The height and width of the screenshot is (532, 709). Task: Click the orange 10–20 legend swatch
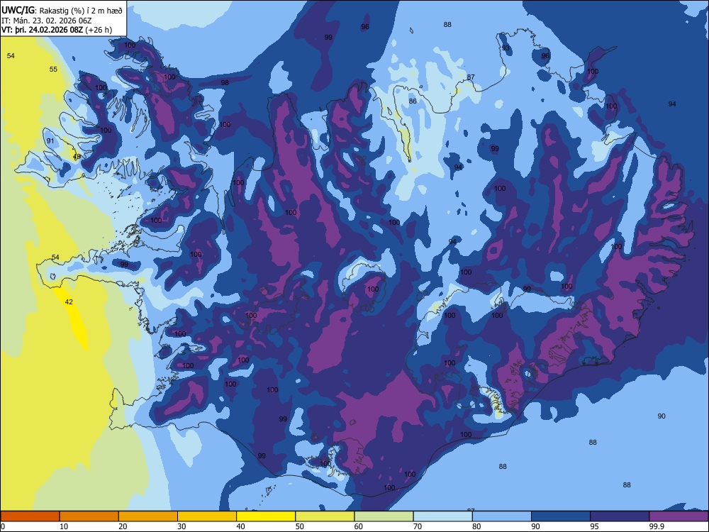click(89, 516)
